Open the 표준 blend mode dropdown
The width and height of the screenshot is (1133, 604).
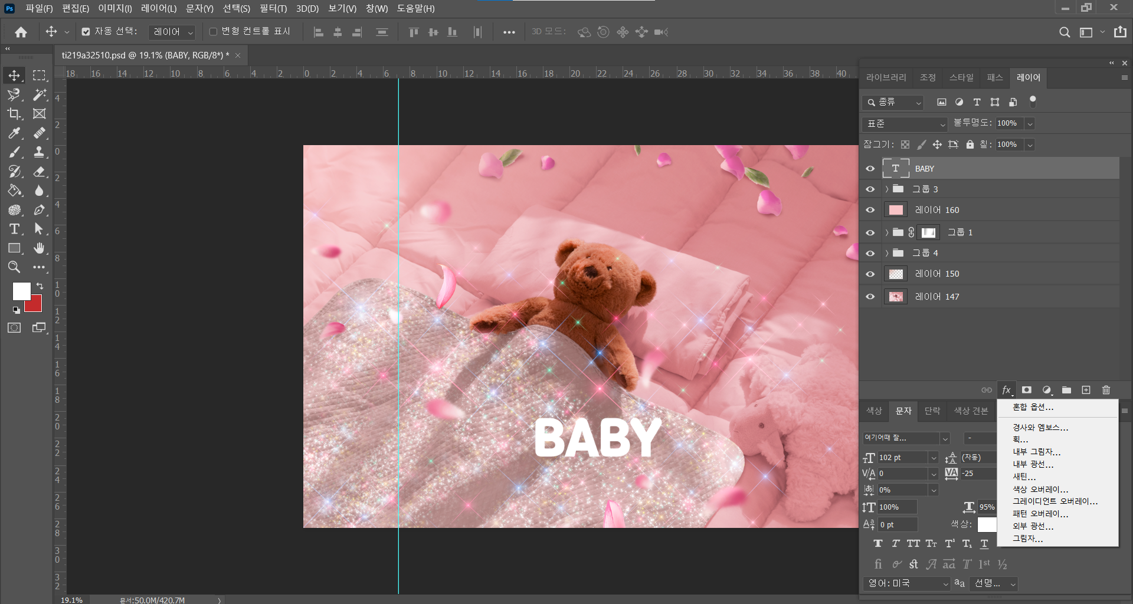(x=905, y=124)
